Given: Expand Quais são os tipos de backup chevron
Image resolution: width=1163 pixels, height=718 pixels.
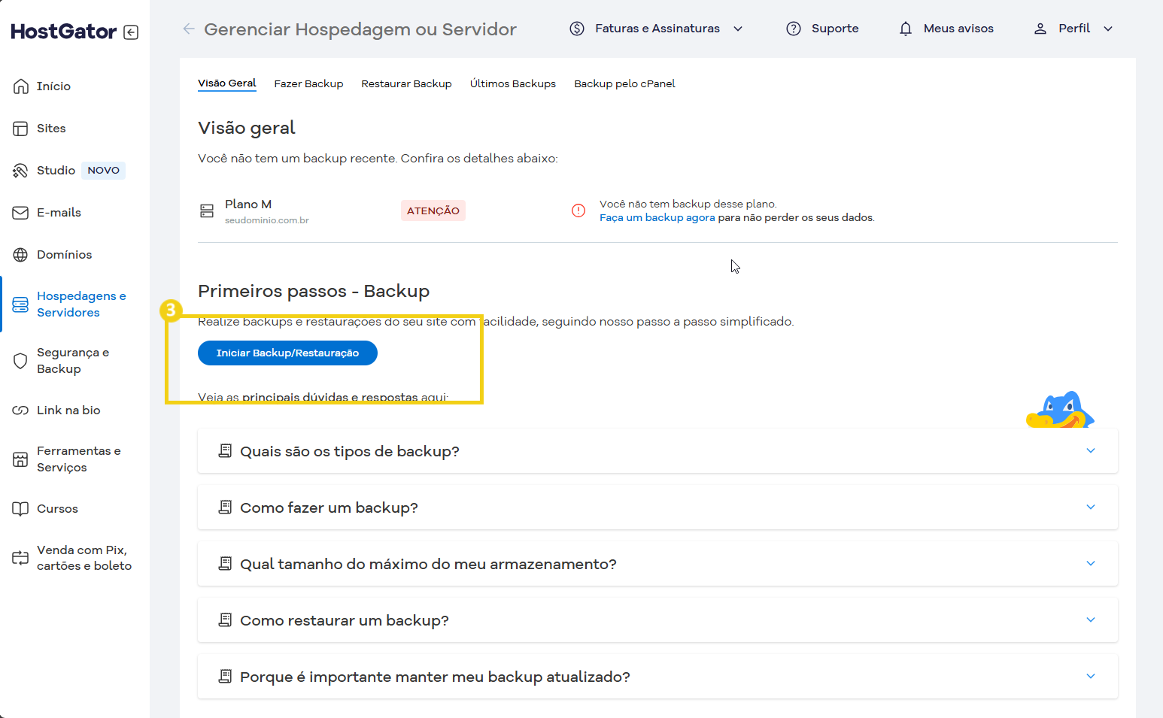Looking at the screenshot, I should tap(1091, 450).
